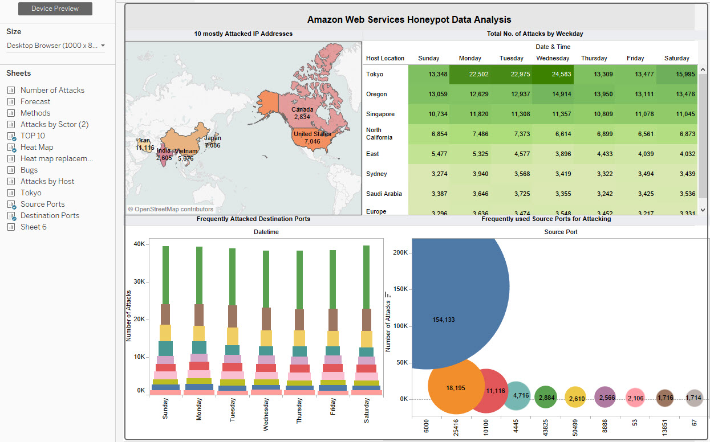Image resolution: width=710 pixels, height=442 pixels.
Task: Click the brown 1,716 bubble
Action: (665, 398)
